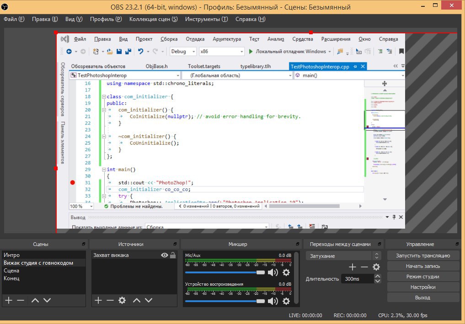The image size is (465, 324).
Task: Undock the Управление panel with its float icon
Action: pos(457,244)
